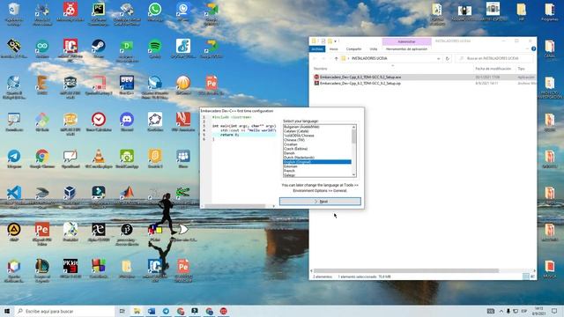This screenshot has width=564, height=317.
Task: Open Word from the taskbar
Action: [152, 311]
